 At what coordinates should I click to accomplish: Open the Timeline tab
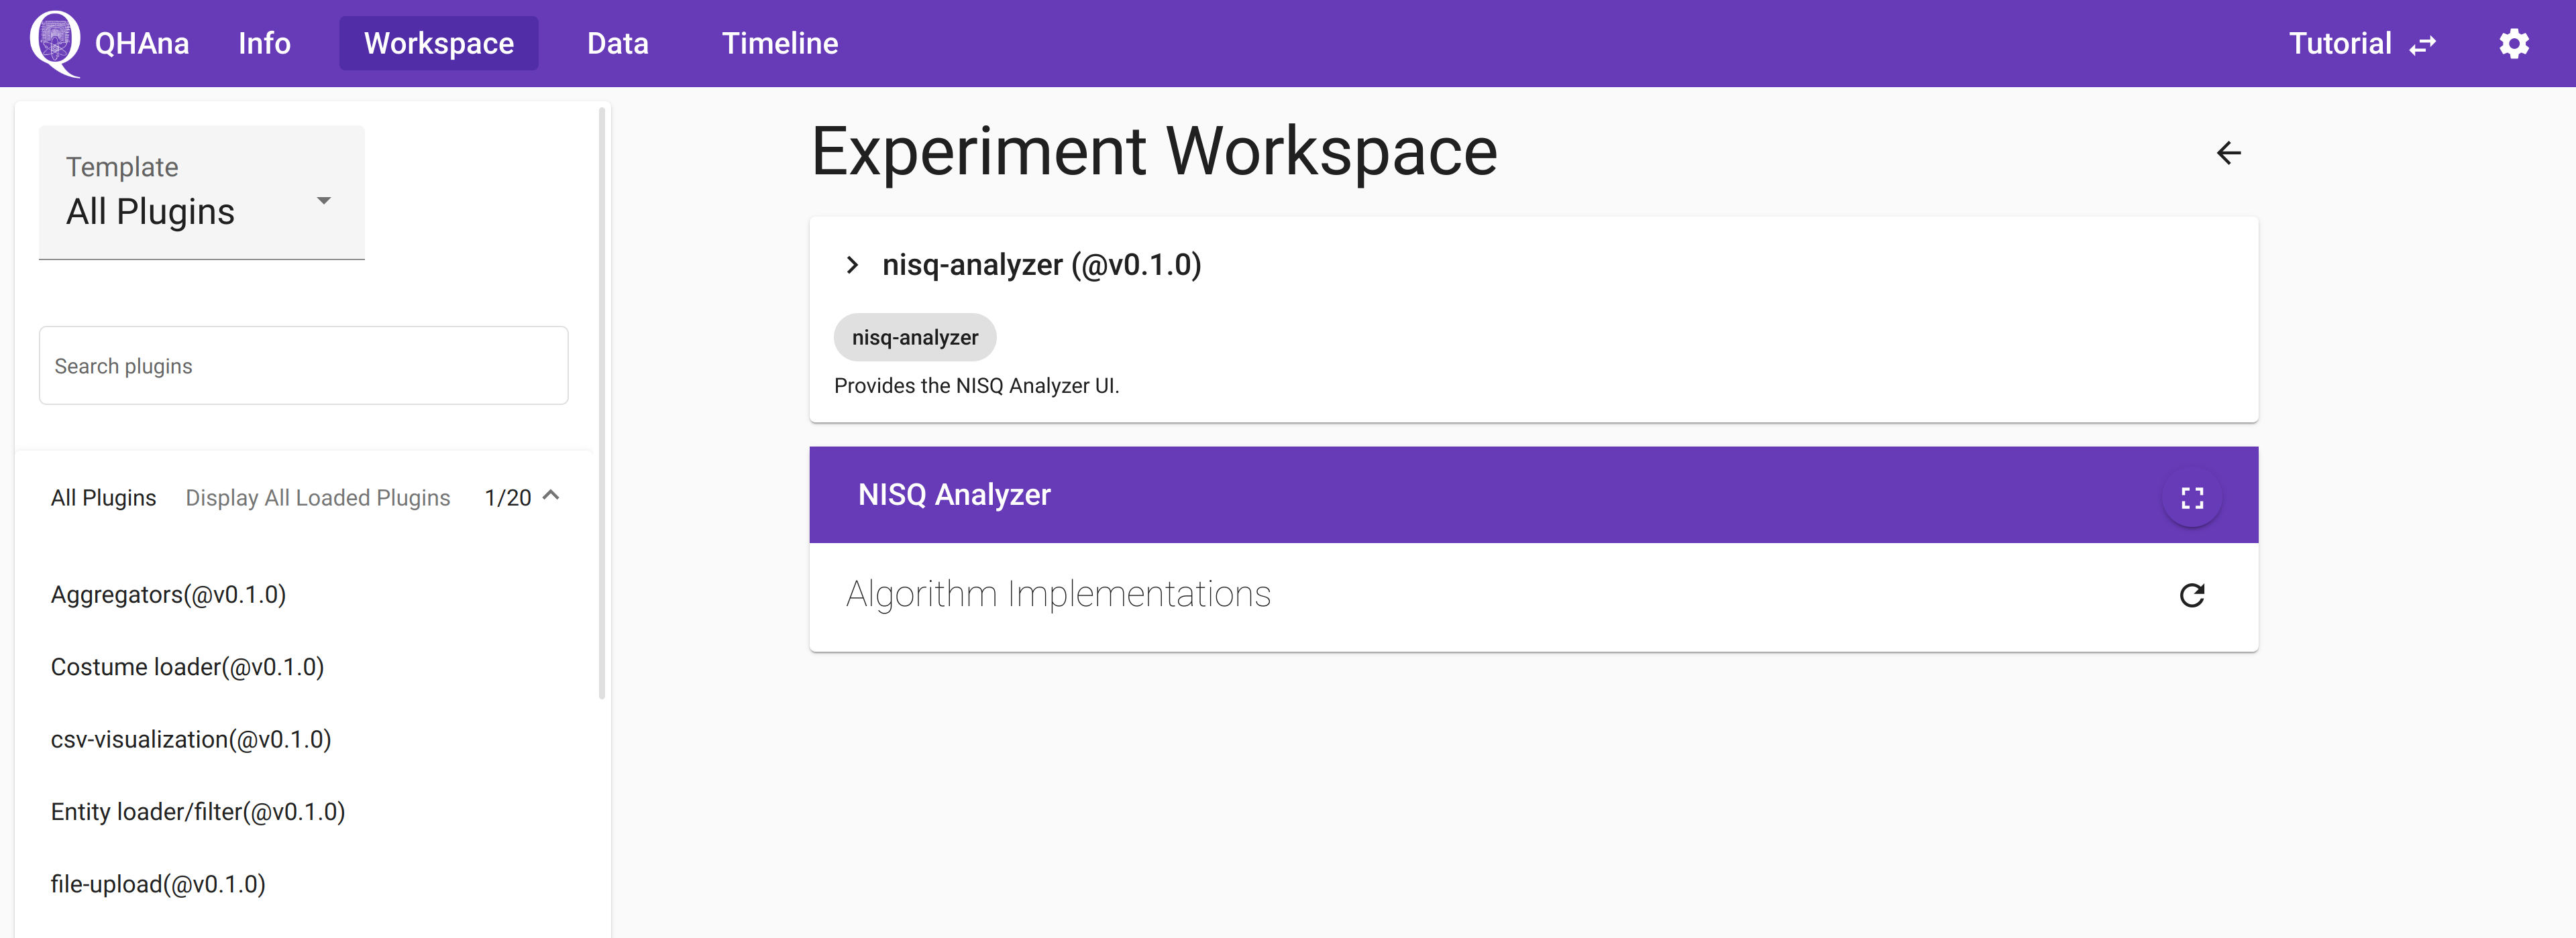click(780, 43)
